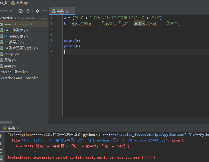
Task: Close the 字典 run tab
Action: [18, 128]
